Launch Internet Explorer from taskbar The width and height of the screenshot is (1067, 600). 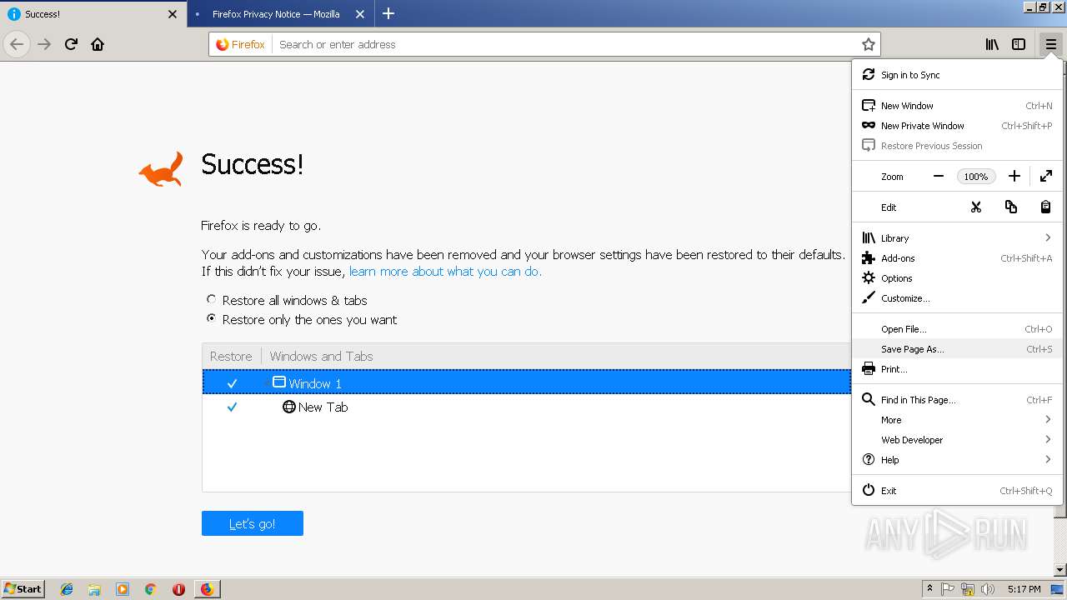(x=67, y=589)
